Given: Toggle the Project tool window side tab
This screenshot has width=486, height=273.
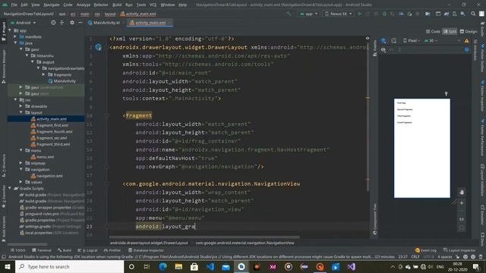Looking at the screenshot, I should point(4,32).
